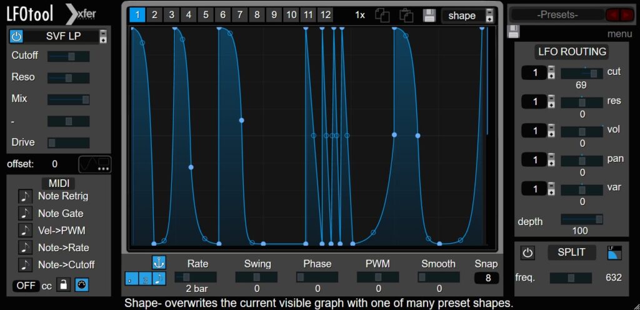Toggle the Note Retrig note icon
Image resolution: width=640 pixels, height=310 pixels.
click(25, 196)
